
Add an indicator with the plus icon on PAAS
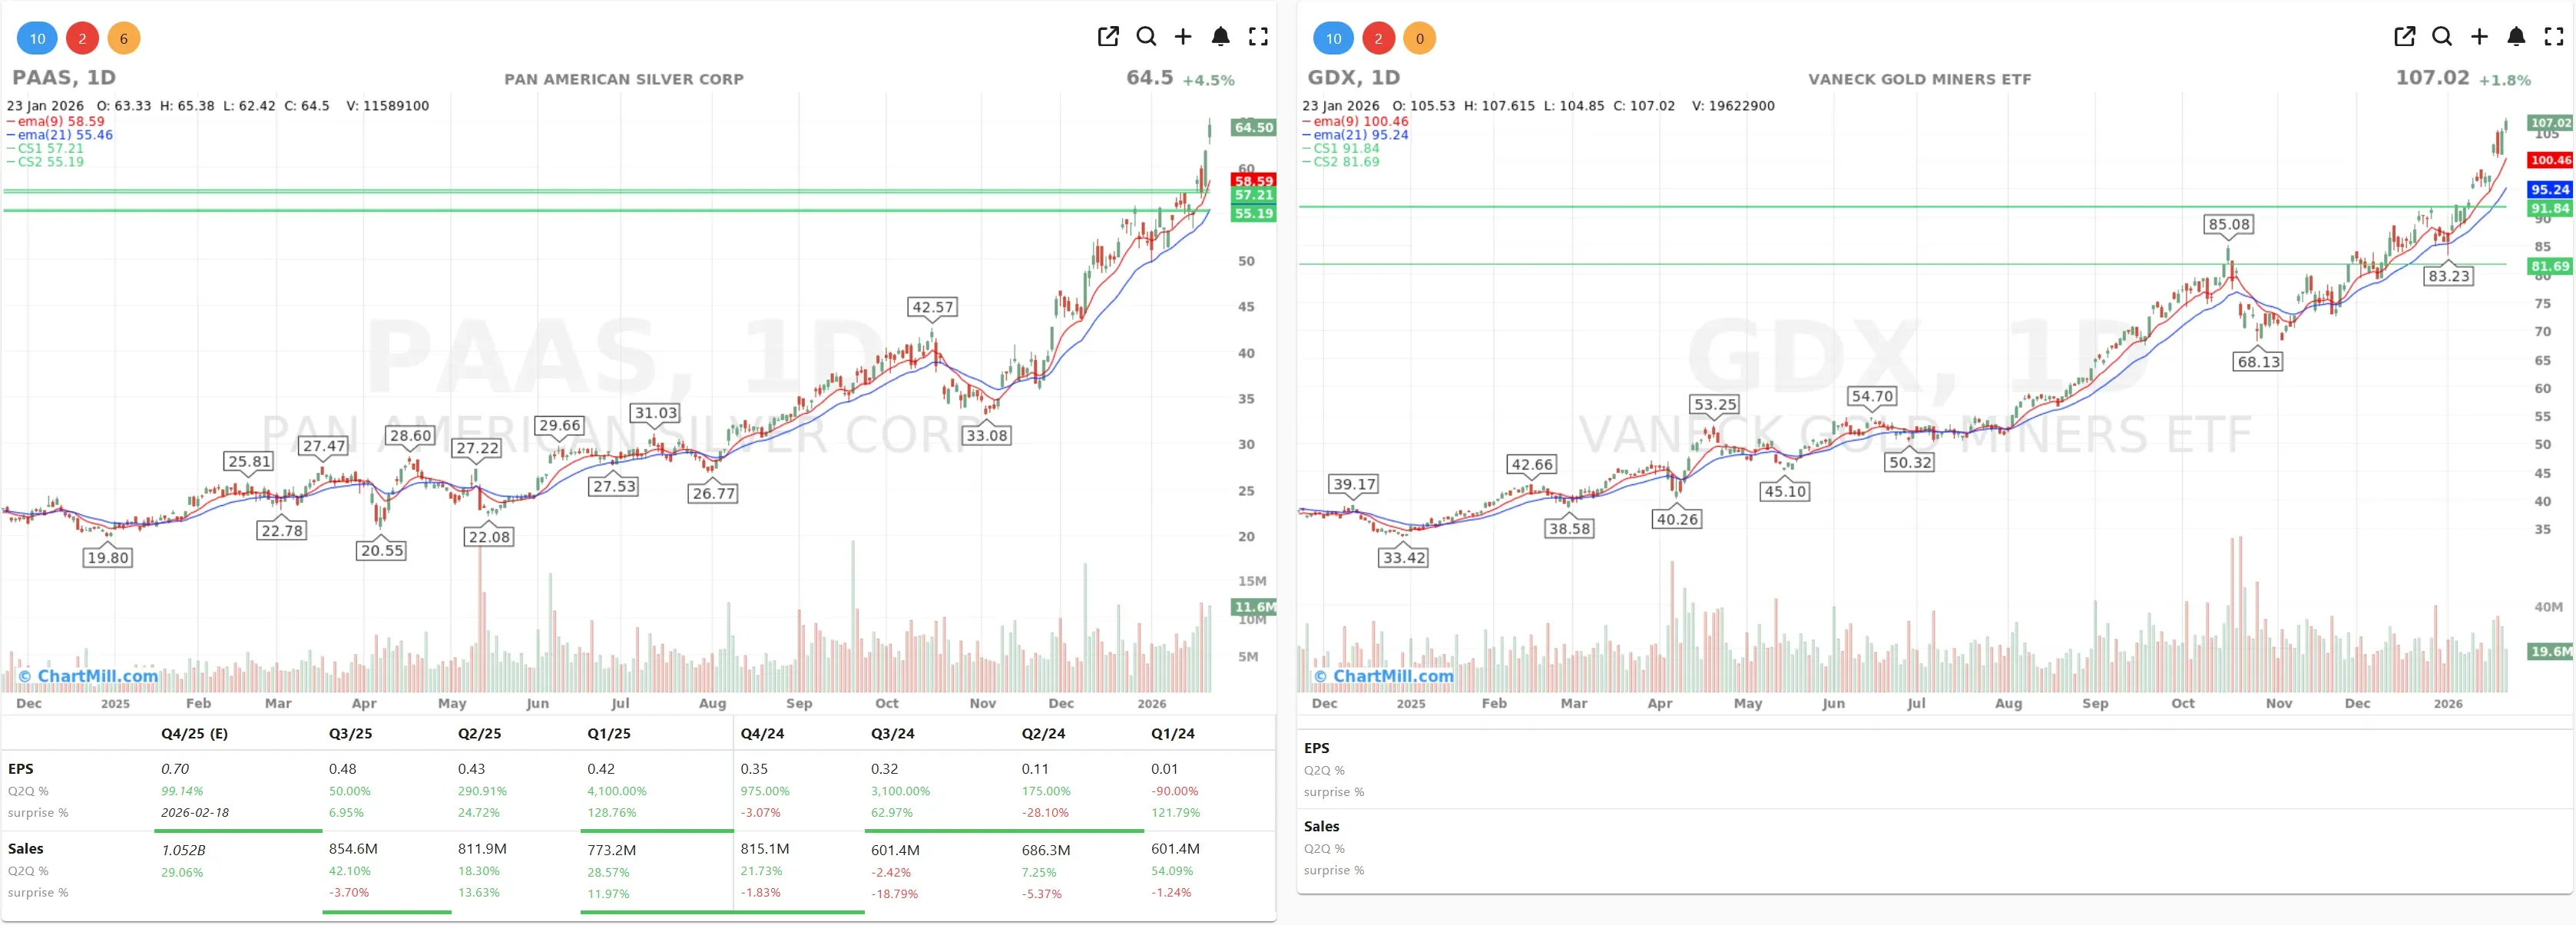tap(1184, 37)
